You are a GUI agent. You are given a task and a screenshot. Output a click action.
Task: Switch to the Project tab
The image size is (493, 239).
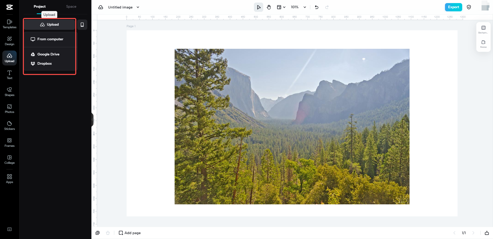click(40, 7)
